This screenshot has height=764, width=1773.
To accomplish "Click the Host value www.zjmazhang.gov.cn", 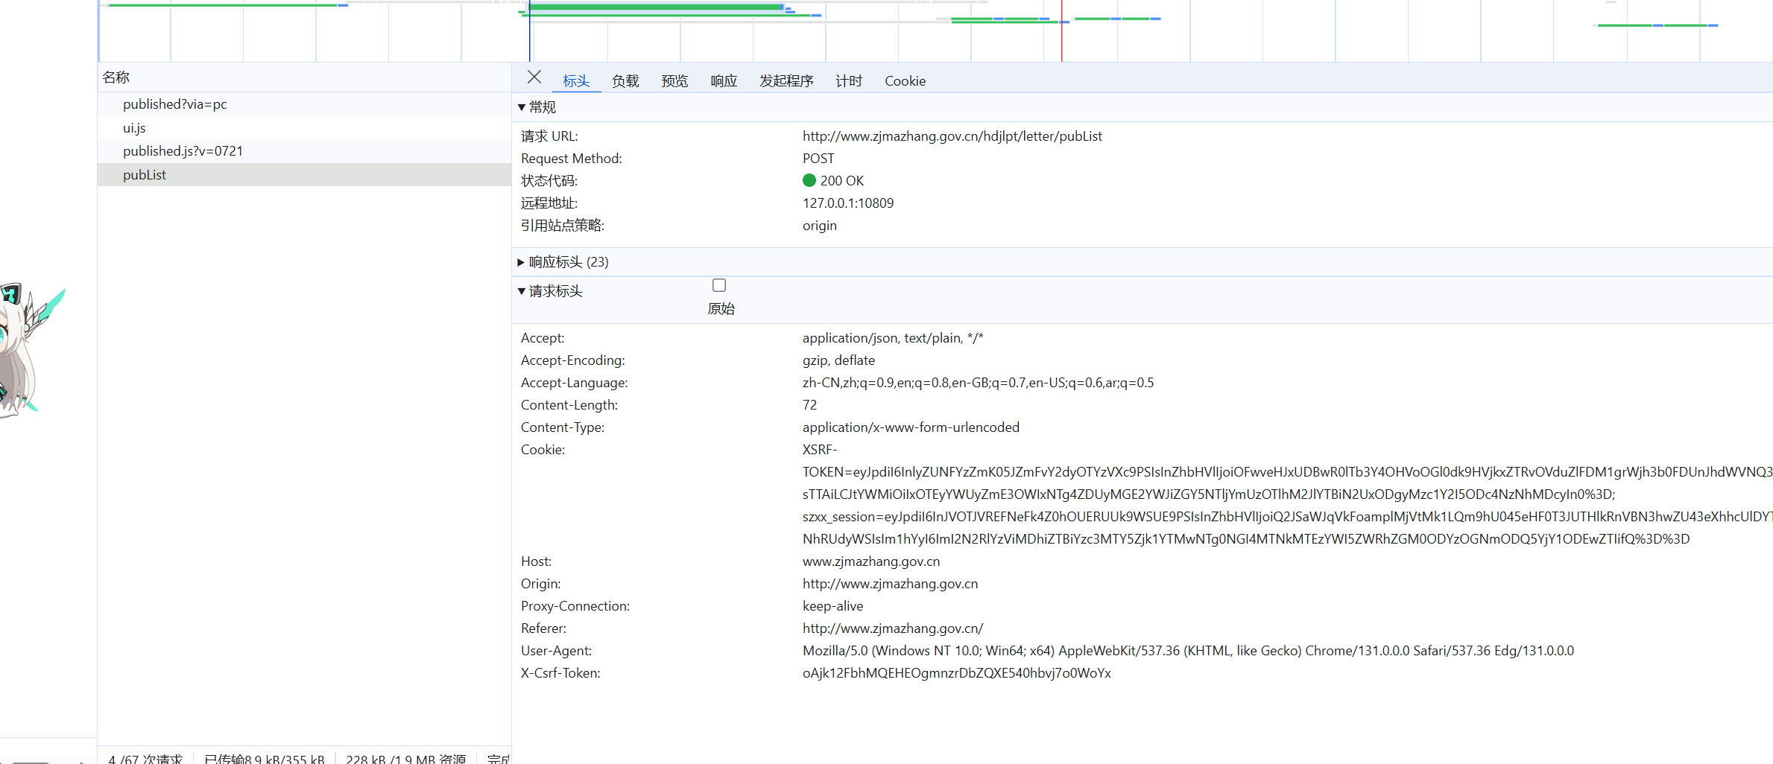I will 871,561.
